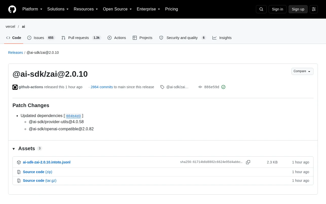Switch to the Code tab

pyautogui.click(x=14, y=38)
